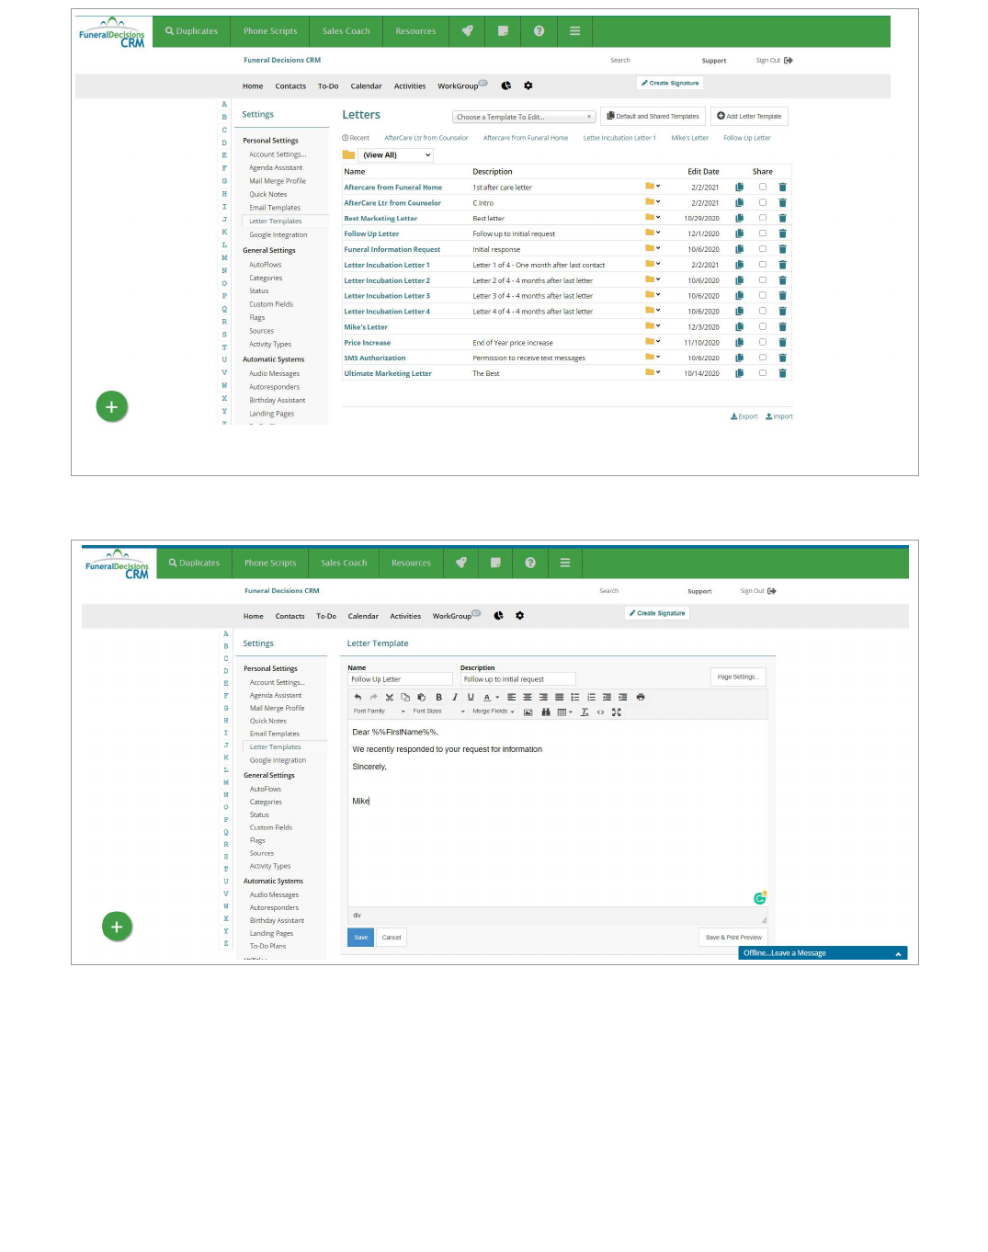Toggle fullscreen mode in the letter editor
The height and width of the screenshot is (1252, 988).
(x=617, y=712)
